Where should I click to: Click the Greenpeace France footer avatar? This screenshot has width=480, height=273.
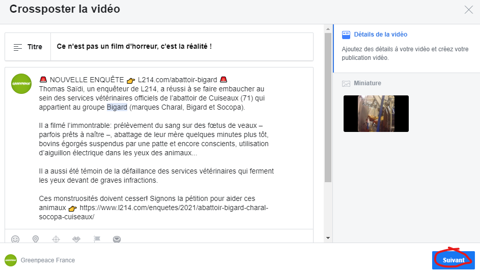11,260
